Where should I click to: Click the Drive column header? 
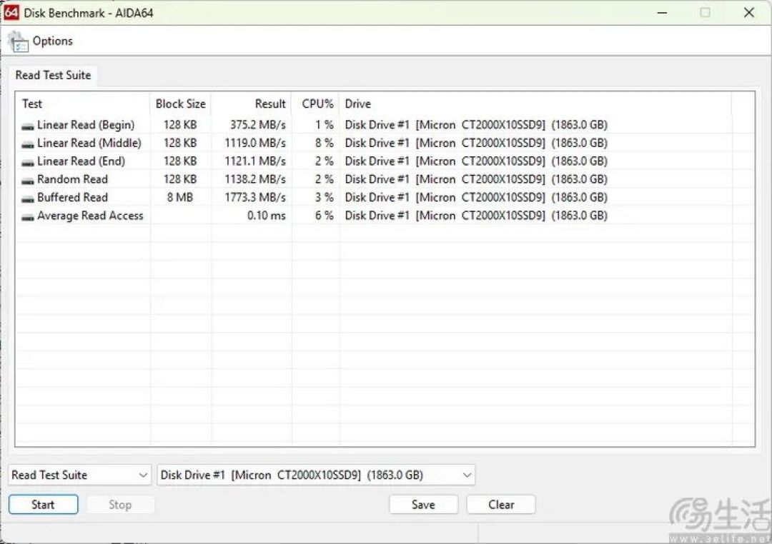point(358,104)
